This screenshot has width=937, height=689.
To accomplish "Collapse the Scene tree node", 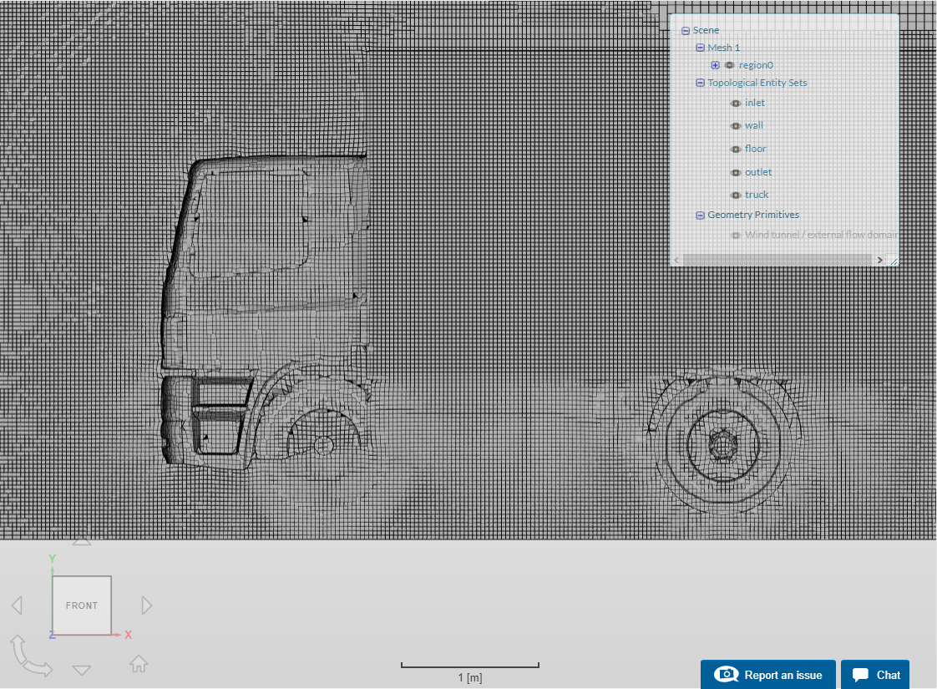I will pyautogui.click(x=686, y=30).
